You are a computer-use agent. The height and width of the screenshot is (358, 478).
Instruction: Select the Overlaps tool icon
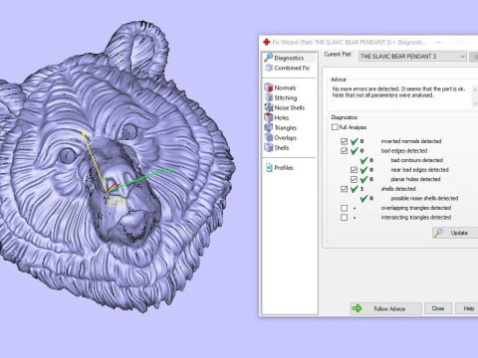click(x=268, y=137)
